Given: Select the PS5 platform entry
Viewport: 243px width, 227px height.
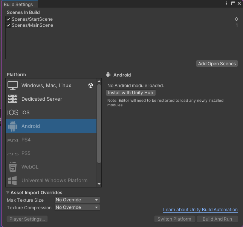Looking at the screenshot, I should point(51,153).
